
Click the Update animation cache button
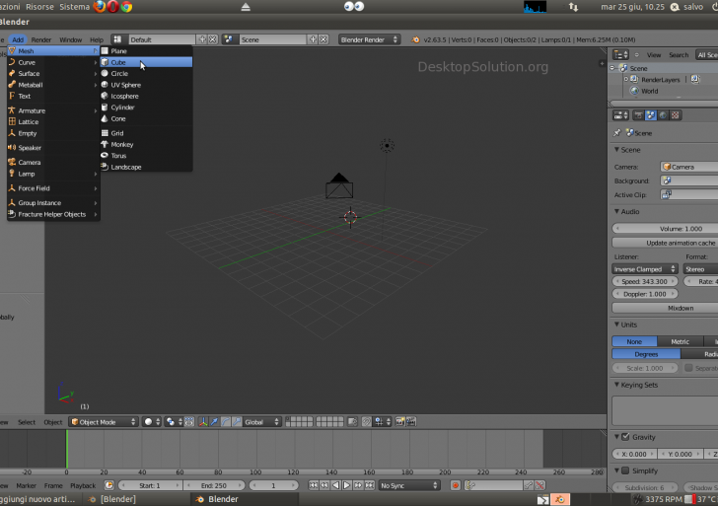(667, 243)
